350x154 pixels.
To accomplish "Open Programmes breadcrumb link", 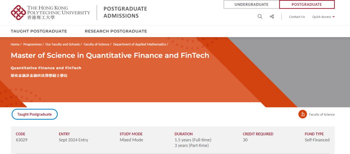I will pyautogui.click(x=32, y=44).
